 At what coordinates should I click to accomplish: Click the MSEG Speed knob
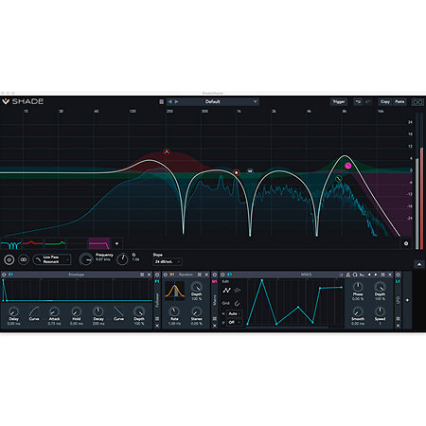380,311
